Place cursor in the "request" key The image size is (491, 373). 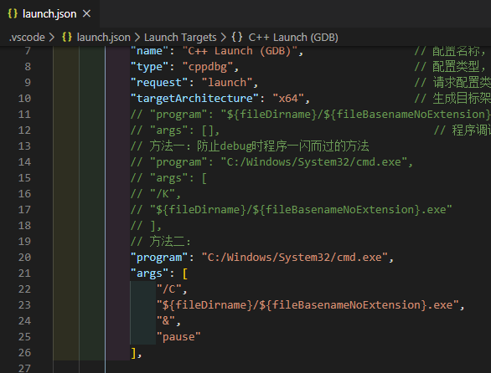[x=159, y=83]
